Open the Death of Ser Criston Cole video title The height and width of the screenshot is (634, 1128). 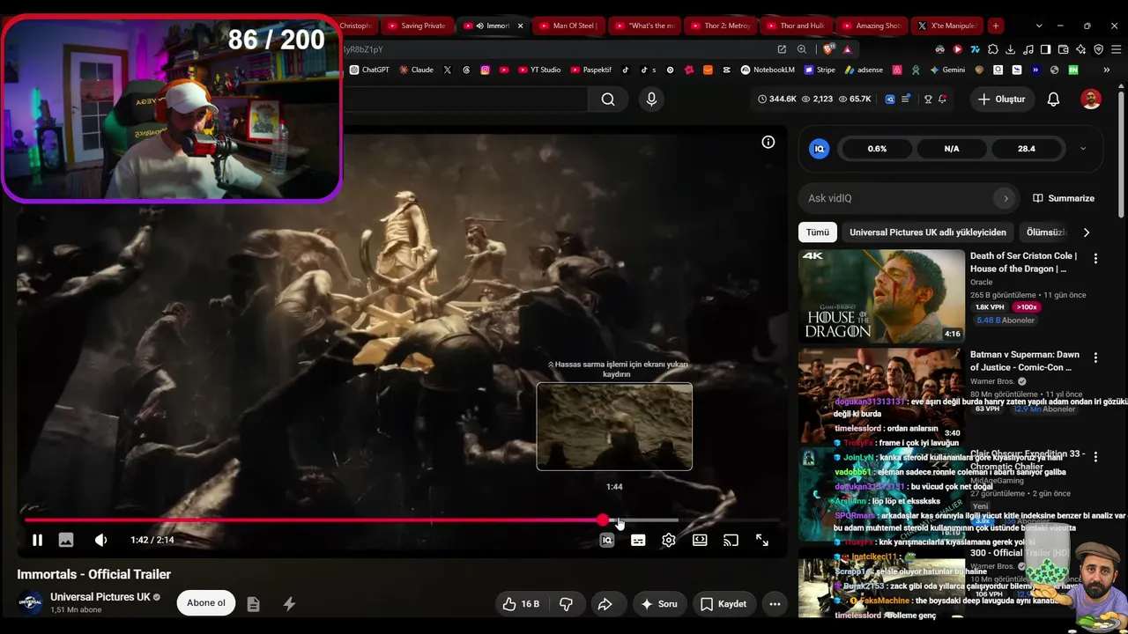(1024, 262)
